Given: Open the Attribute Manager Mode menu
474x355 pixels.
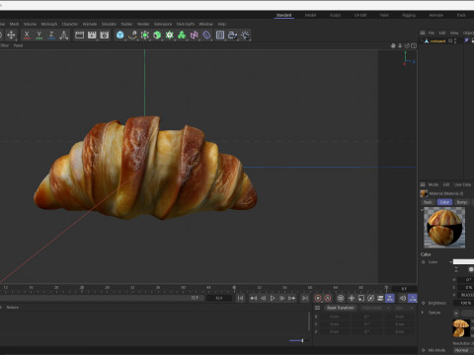Looking at the screenshot, I should click(434, 184).
